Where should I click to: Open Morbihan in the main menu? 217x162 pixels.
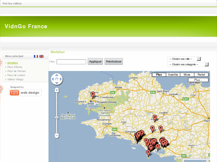point(13,63)
